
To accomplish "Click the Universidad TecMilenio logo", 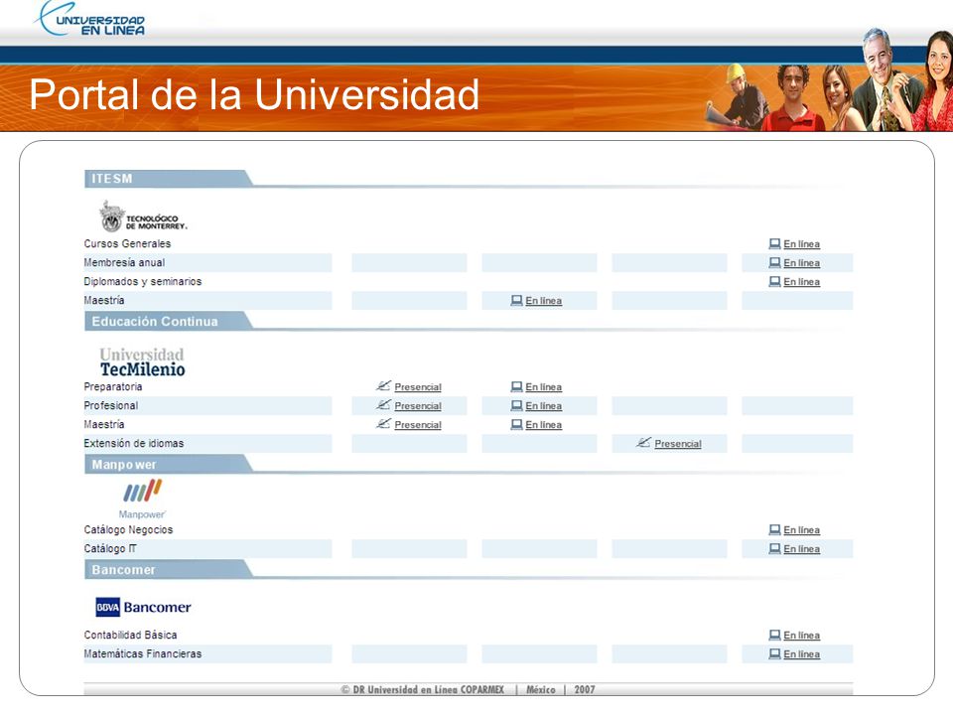I will [x=142, y=362].
